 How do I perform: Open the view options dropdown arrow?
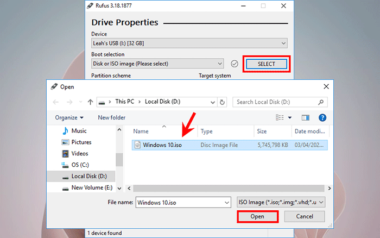[x=290, y=118]
